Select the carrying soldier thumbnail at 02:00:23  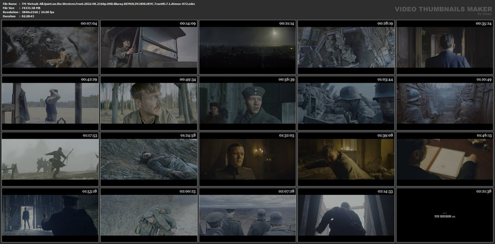tap(149, 215)
